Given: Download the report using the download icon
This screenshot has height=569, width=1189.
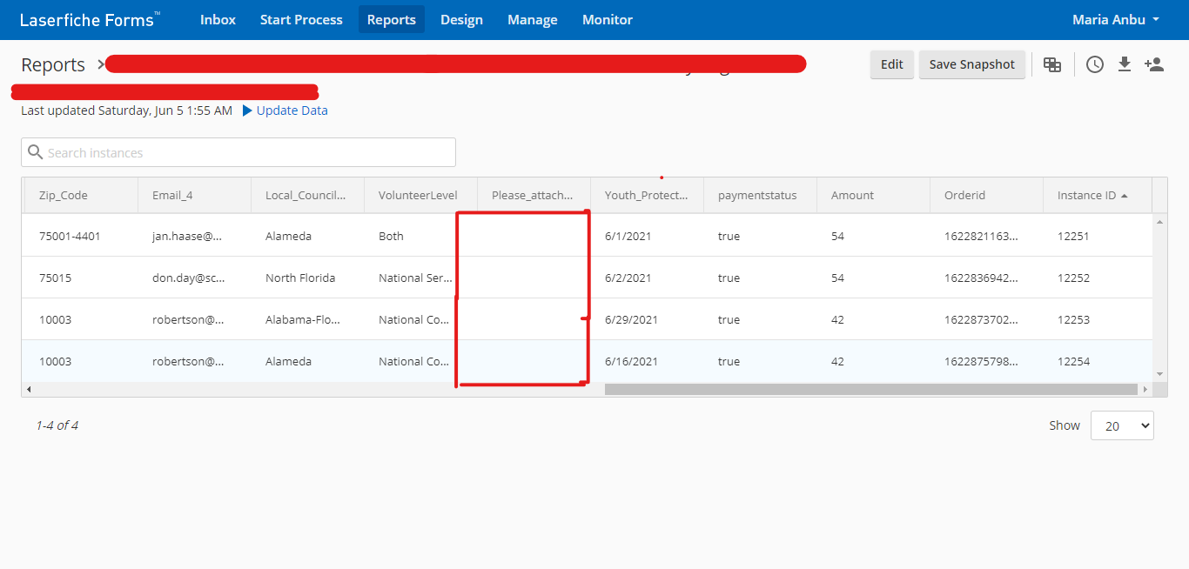Looking at the screenshot, I should point(1125,64).
